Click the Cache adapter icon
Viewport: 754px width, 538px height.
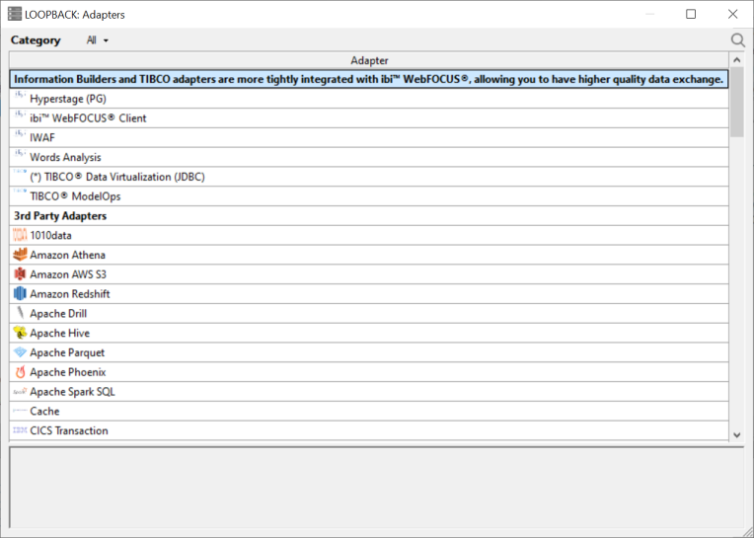tap(20, 411)
